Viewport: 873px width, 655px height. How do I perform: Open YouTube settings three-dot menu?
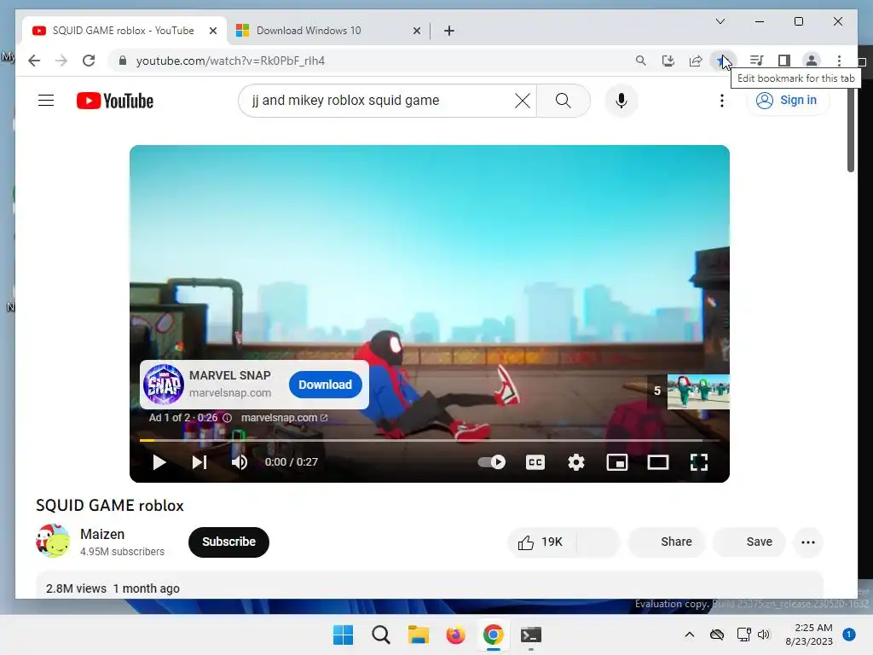(x=721, y=101)
